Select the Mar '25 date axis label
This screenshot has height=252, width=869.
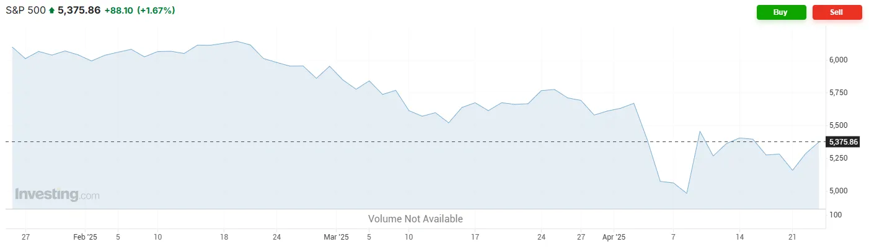pyautogui.click(x=337, y=237)
